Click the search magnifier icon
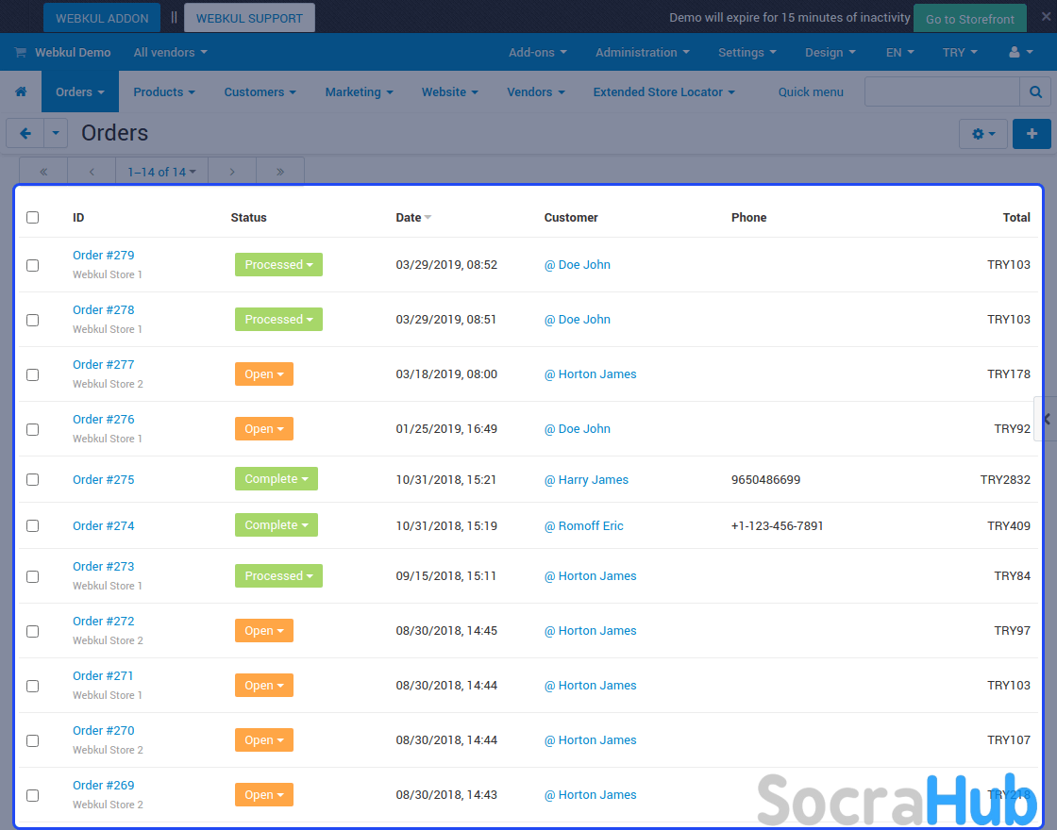 click(x=1035, y=92)
